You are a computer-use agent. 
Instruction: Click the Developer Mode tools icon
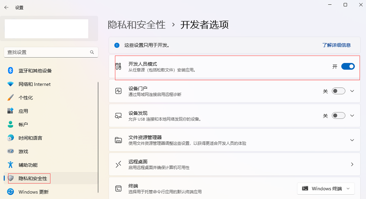click(x=118, y=66)
